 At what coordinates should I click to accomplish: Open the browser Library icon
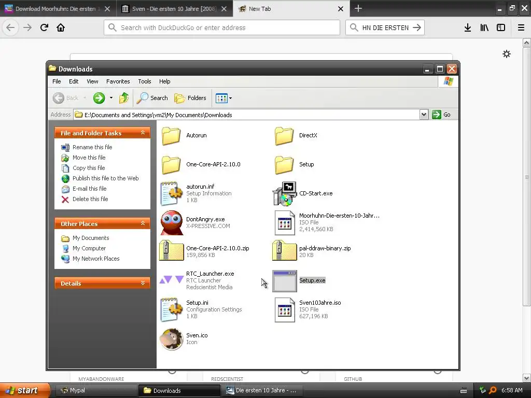(484, 27)
